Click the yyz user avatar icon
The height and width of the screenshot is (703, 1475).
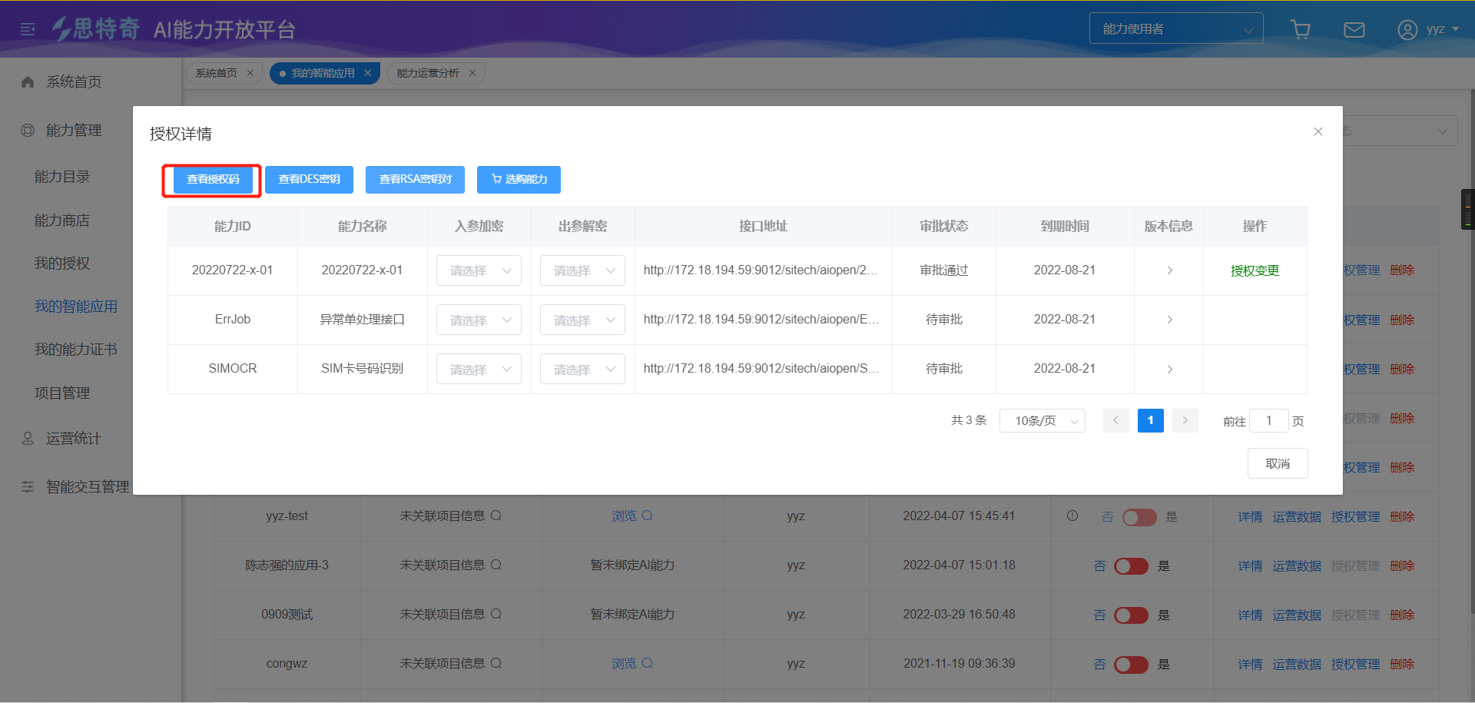[x=1407, y=30]
